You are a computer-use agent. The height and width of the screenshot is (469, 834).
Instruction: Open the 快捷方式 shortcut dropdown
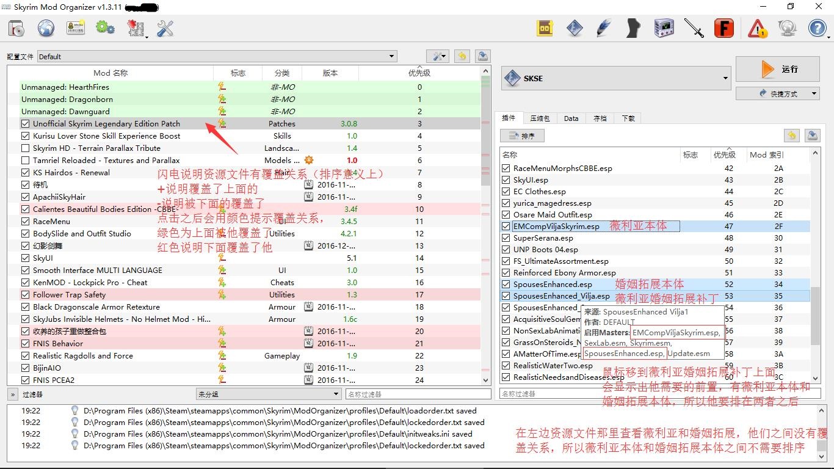pos(778,93)
